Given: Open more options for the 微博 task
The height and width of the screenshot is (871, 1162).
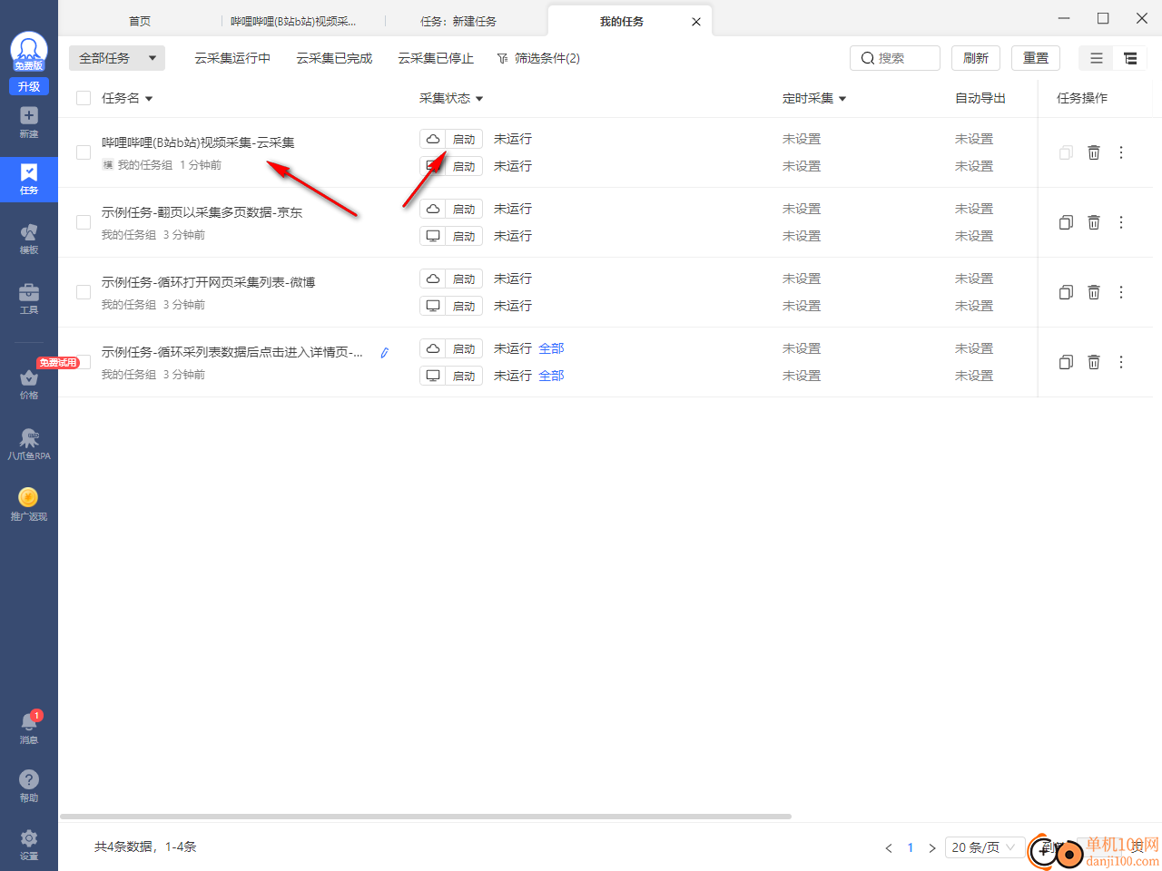Looking at the screenshot, I should (1121, 292).
